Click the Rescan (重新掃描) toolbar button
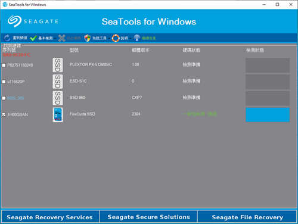The width and height of the screenshot is (298, 224). pyautogui.click(x=15, y=38)
